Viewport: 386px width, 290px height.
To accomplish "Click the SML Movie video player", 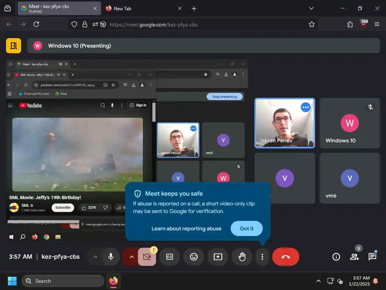I will [x=78, y=154].
